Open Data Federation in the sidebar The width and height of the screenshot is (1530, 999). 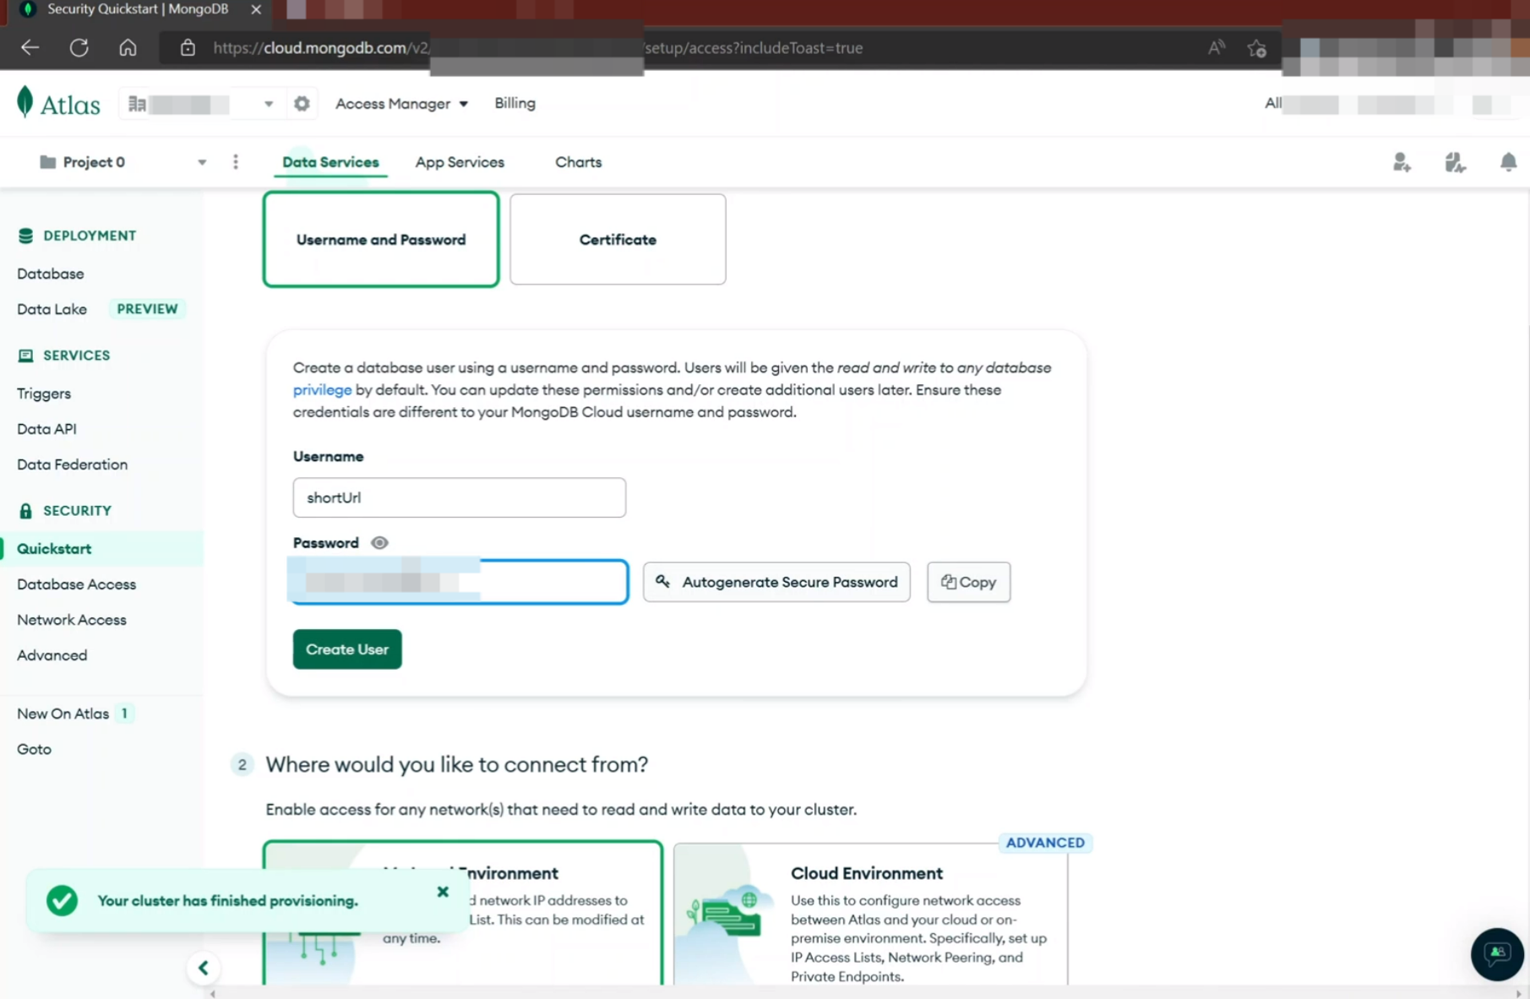pyautogui.click(x=72, y=464)
